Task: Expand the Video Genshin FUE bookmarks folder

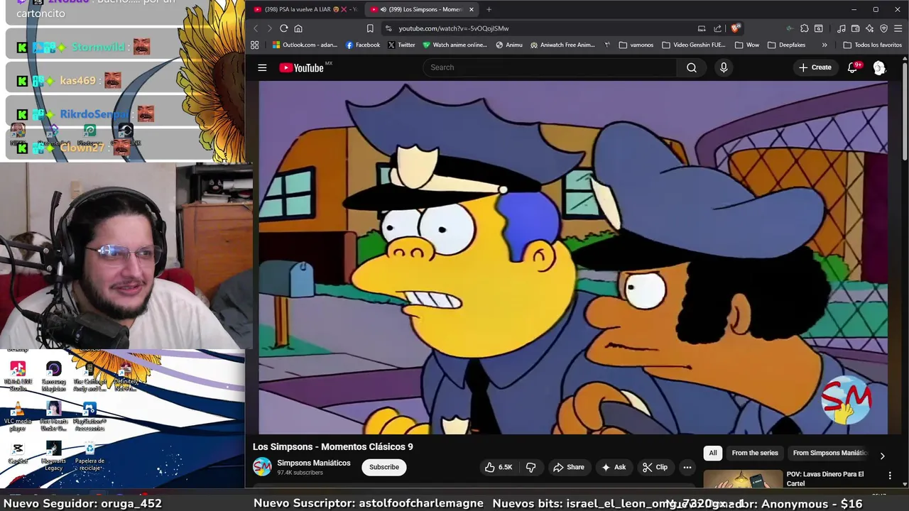Action: pos(693,45)
